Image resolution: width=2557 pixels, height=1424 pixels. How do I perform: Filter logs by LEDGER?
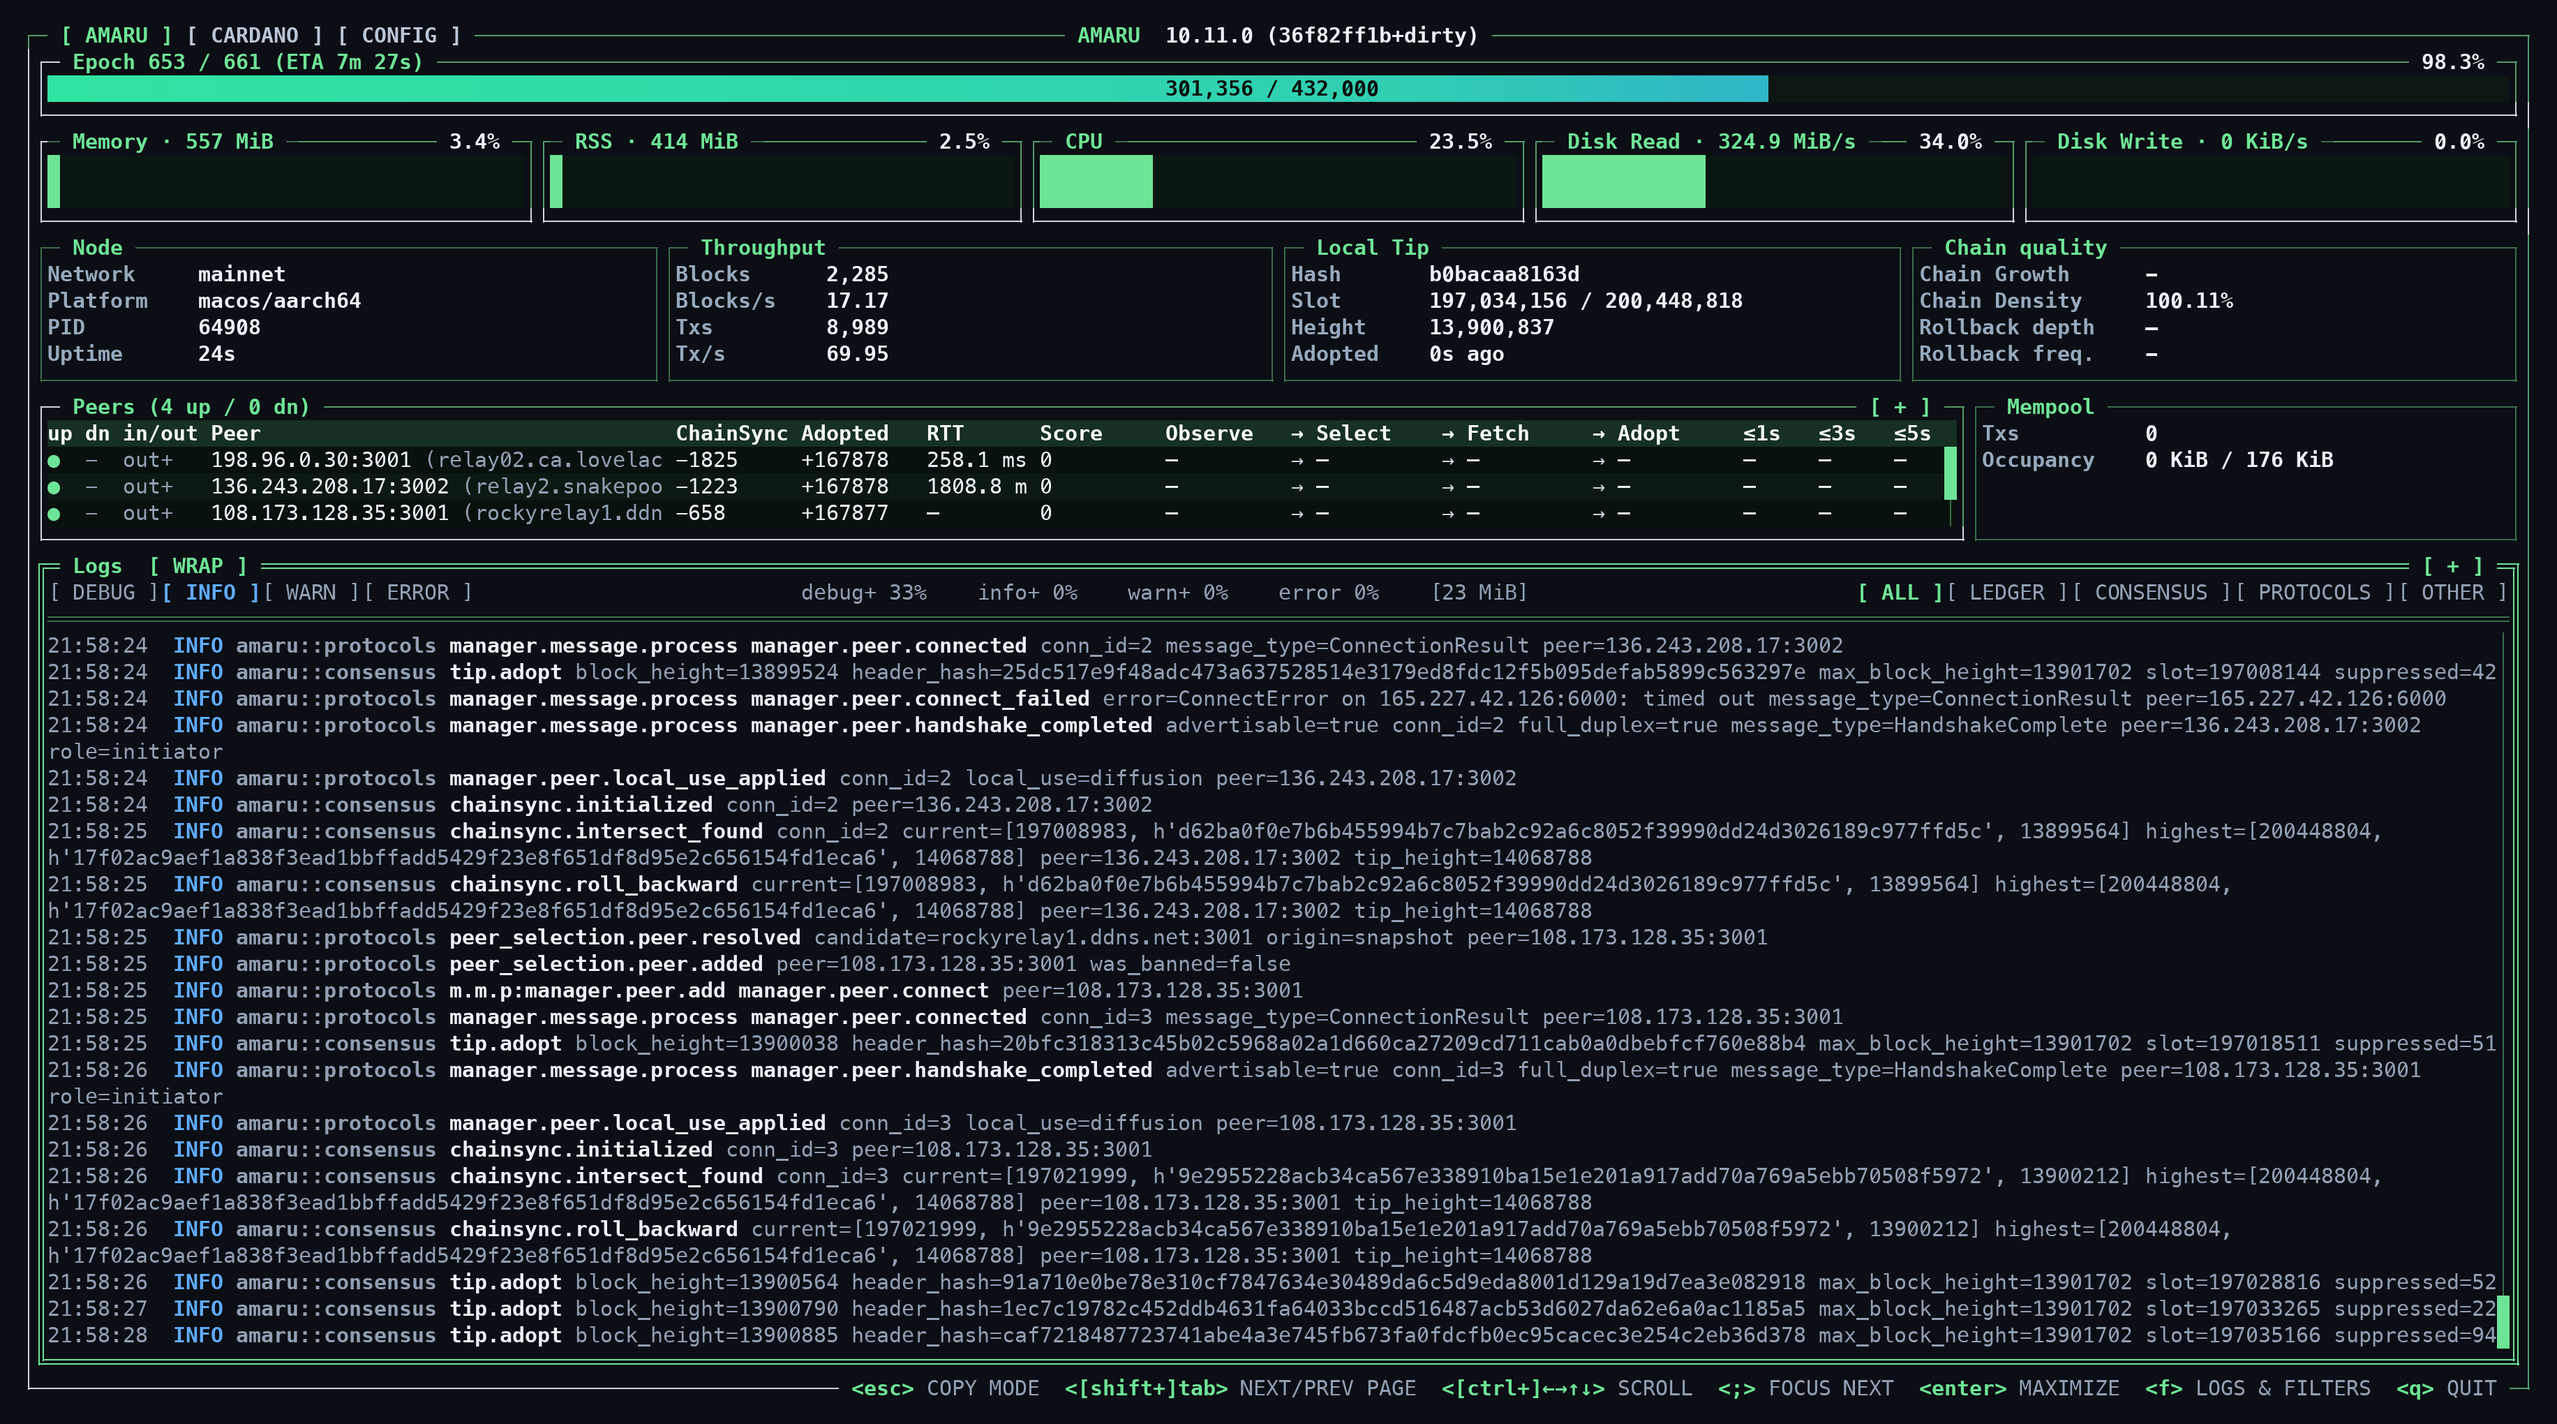[x=2007, y=593]
